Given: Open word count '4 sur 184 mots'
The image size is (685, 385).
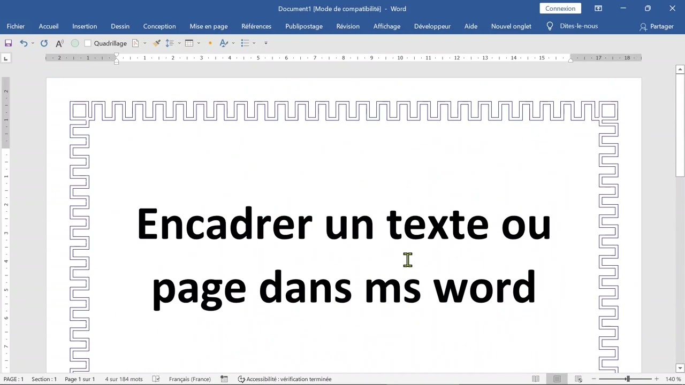Looking at the screenshot, I should 124,379.
